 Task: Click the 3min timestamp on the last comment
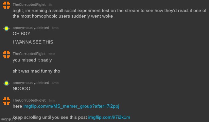52,100
